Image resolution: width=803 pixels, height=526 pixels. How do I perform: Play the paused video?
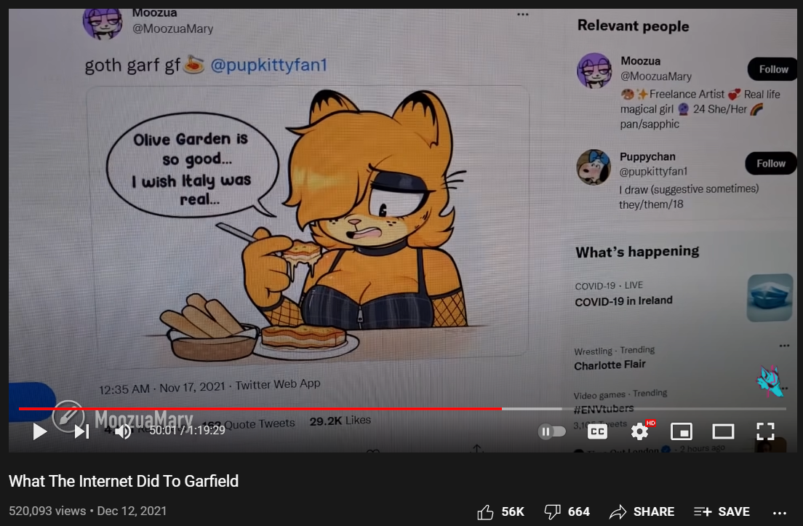[39, 431]
